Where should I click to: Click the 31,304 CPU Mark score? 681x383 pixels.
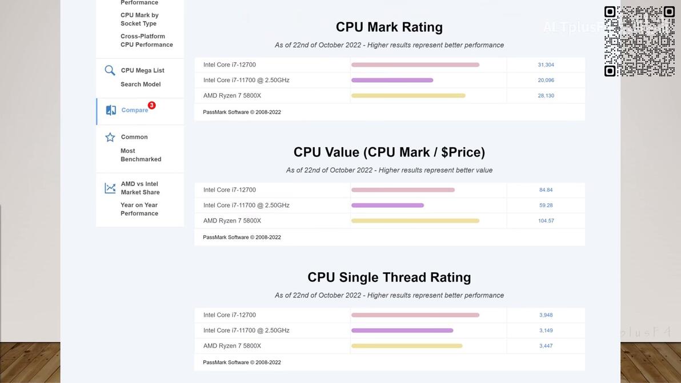tap(546, 65)
